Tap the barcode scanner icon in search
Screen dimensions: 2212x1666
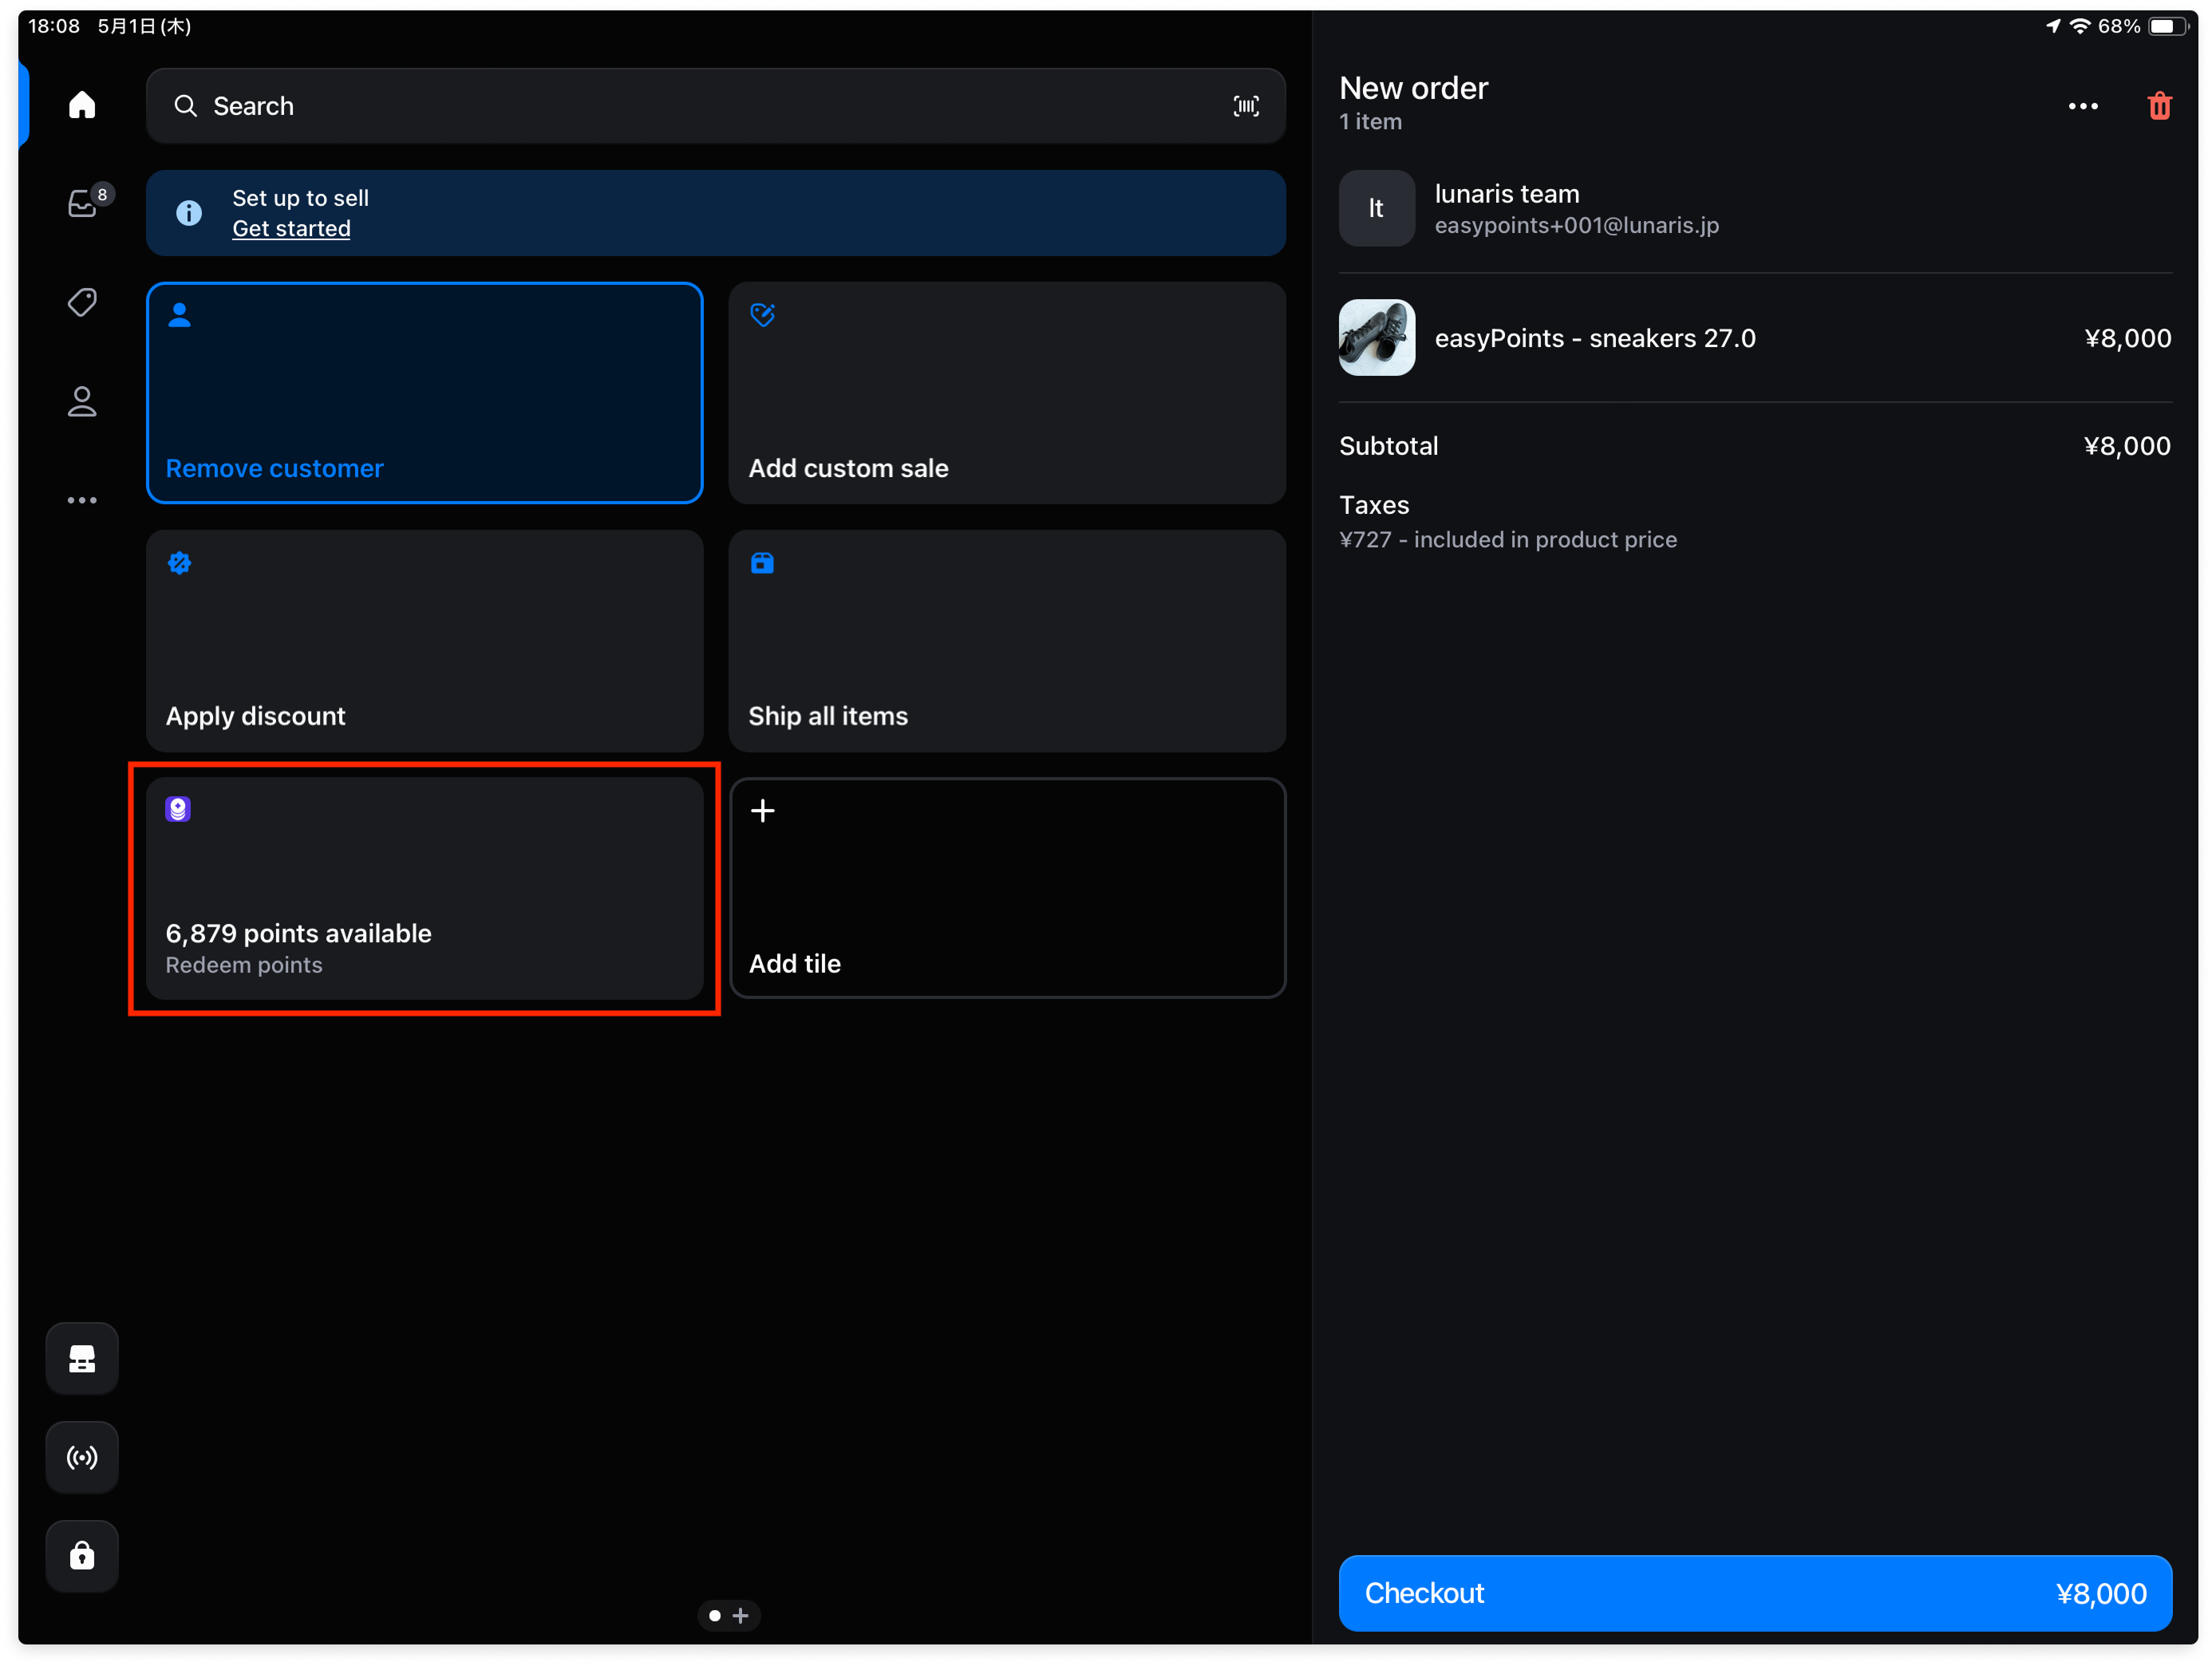point(1246,106)
